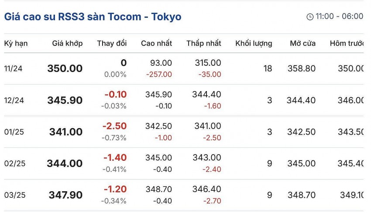Select the 03/25 contract row
The width and height of the screenshot is (371, 213).
[15, 195]
